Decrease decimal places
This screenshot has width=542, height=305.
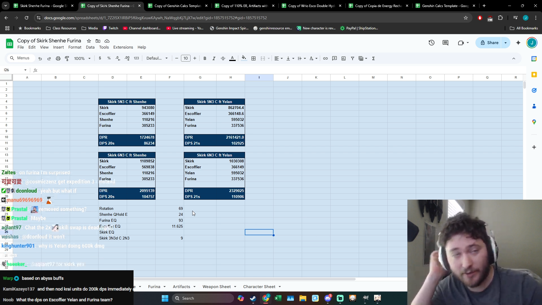pyautogui.click(x=118, y=58)
